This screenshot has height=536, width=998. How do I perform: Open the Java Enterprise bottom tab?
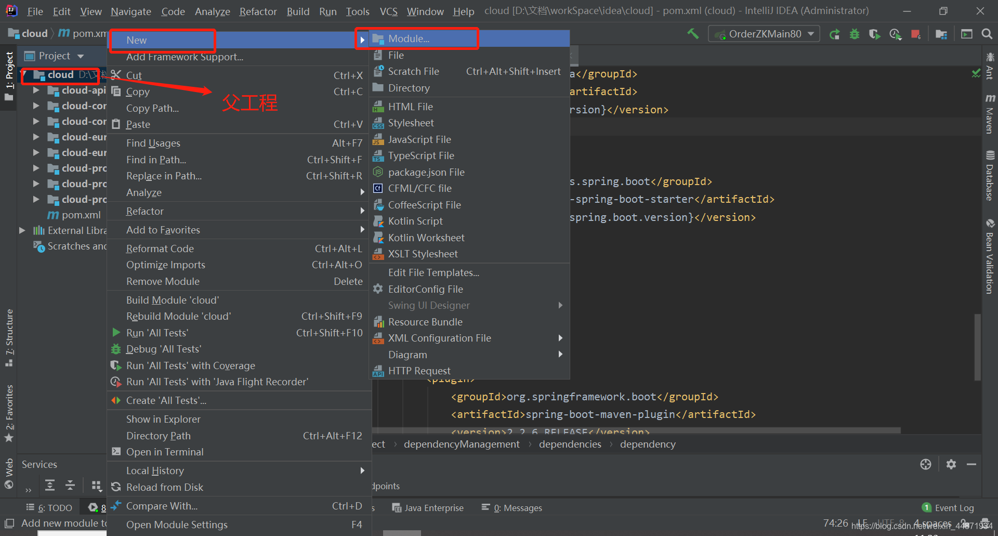pos(428,508)
